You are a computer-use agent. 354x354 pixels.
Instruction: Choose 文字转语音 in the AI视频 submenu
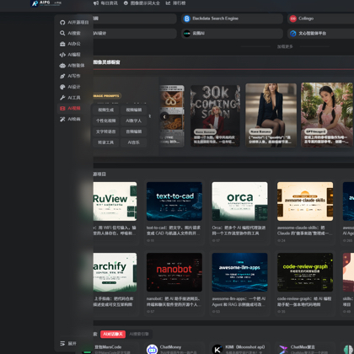[x=106, y=131]
